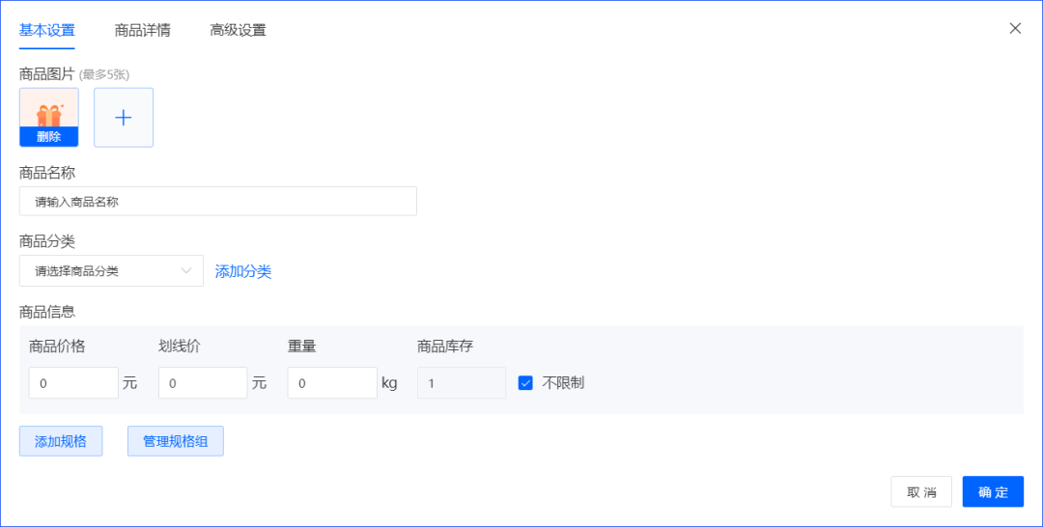Open the 商品详情 tab
Viewport: 1043px width, 527px height.
(x=142, y=31)
